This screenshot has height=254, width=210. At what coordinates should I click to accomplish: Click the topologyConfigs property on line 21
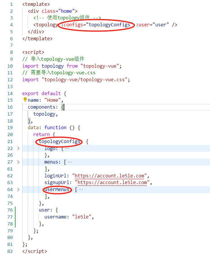click(x=59, y=141)
